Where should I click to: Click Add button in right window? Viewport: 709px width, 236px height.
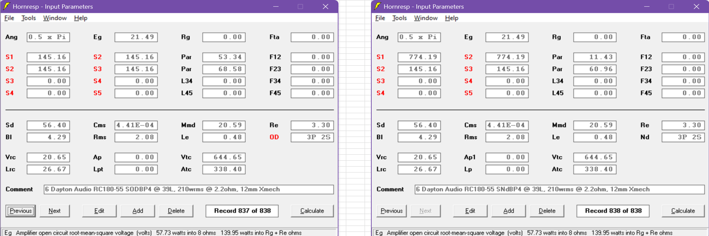[508, 211]
